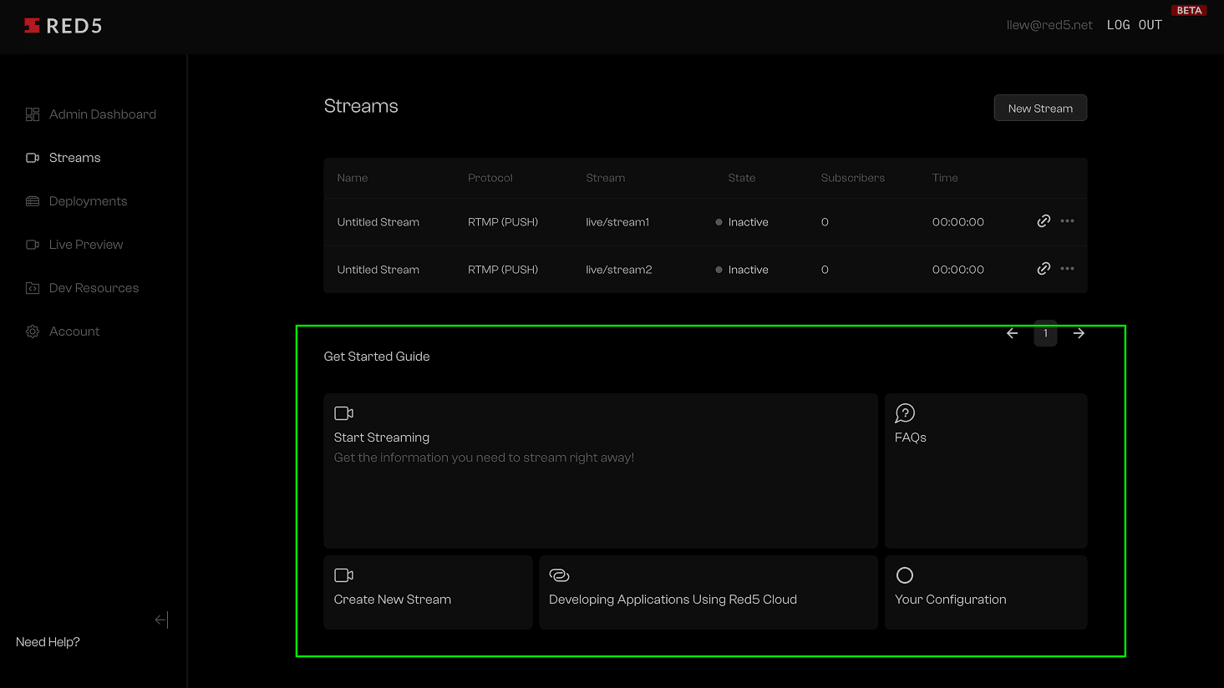Click Untitled Stream name in live/stream2 row

(378, 270)
